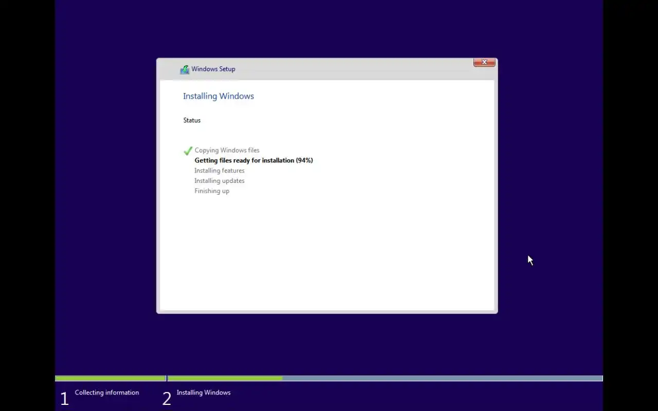
Task: Click the Installing Windows progress bar segment
Action: 385,379
